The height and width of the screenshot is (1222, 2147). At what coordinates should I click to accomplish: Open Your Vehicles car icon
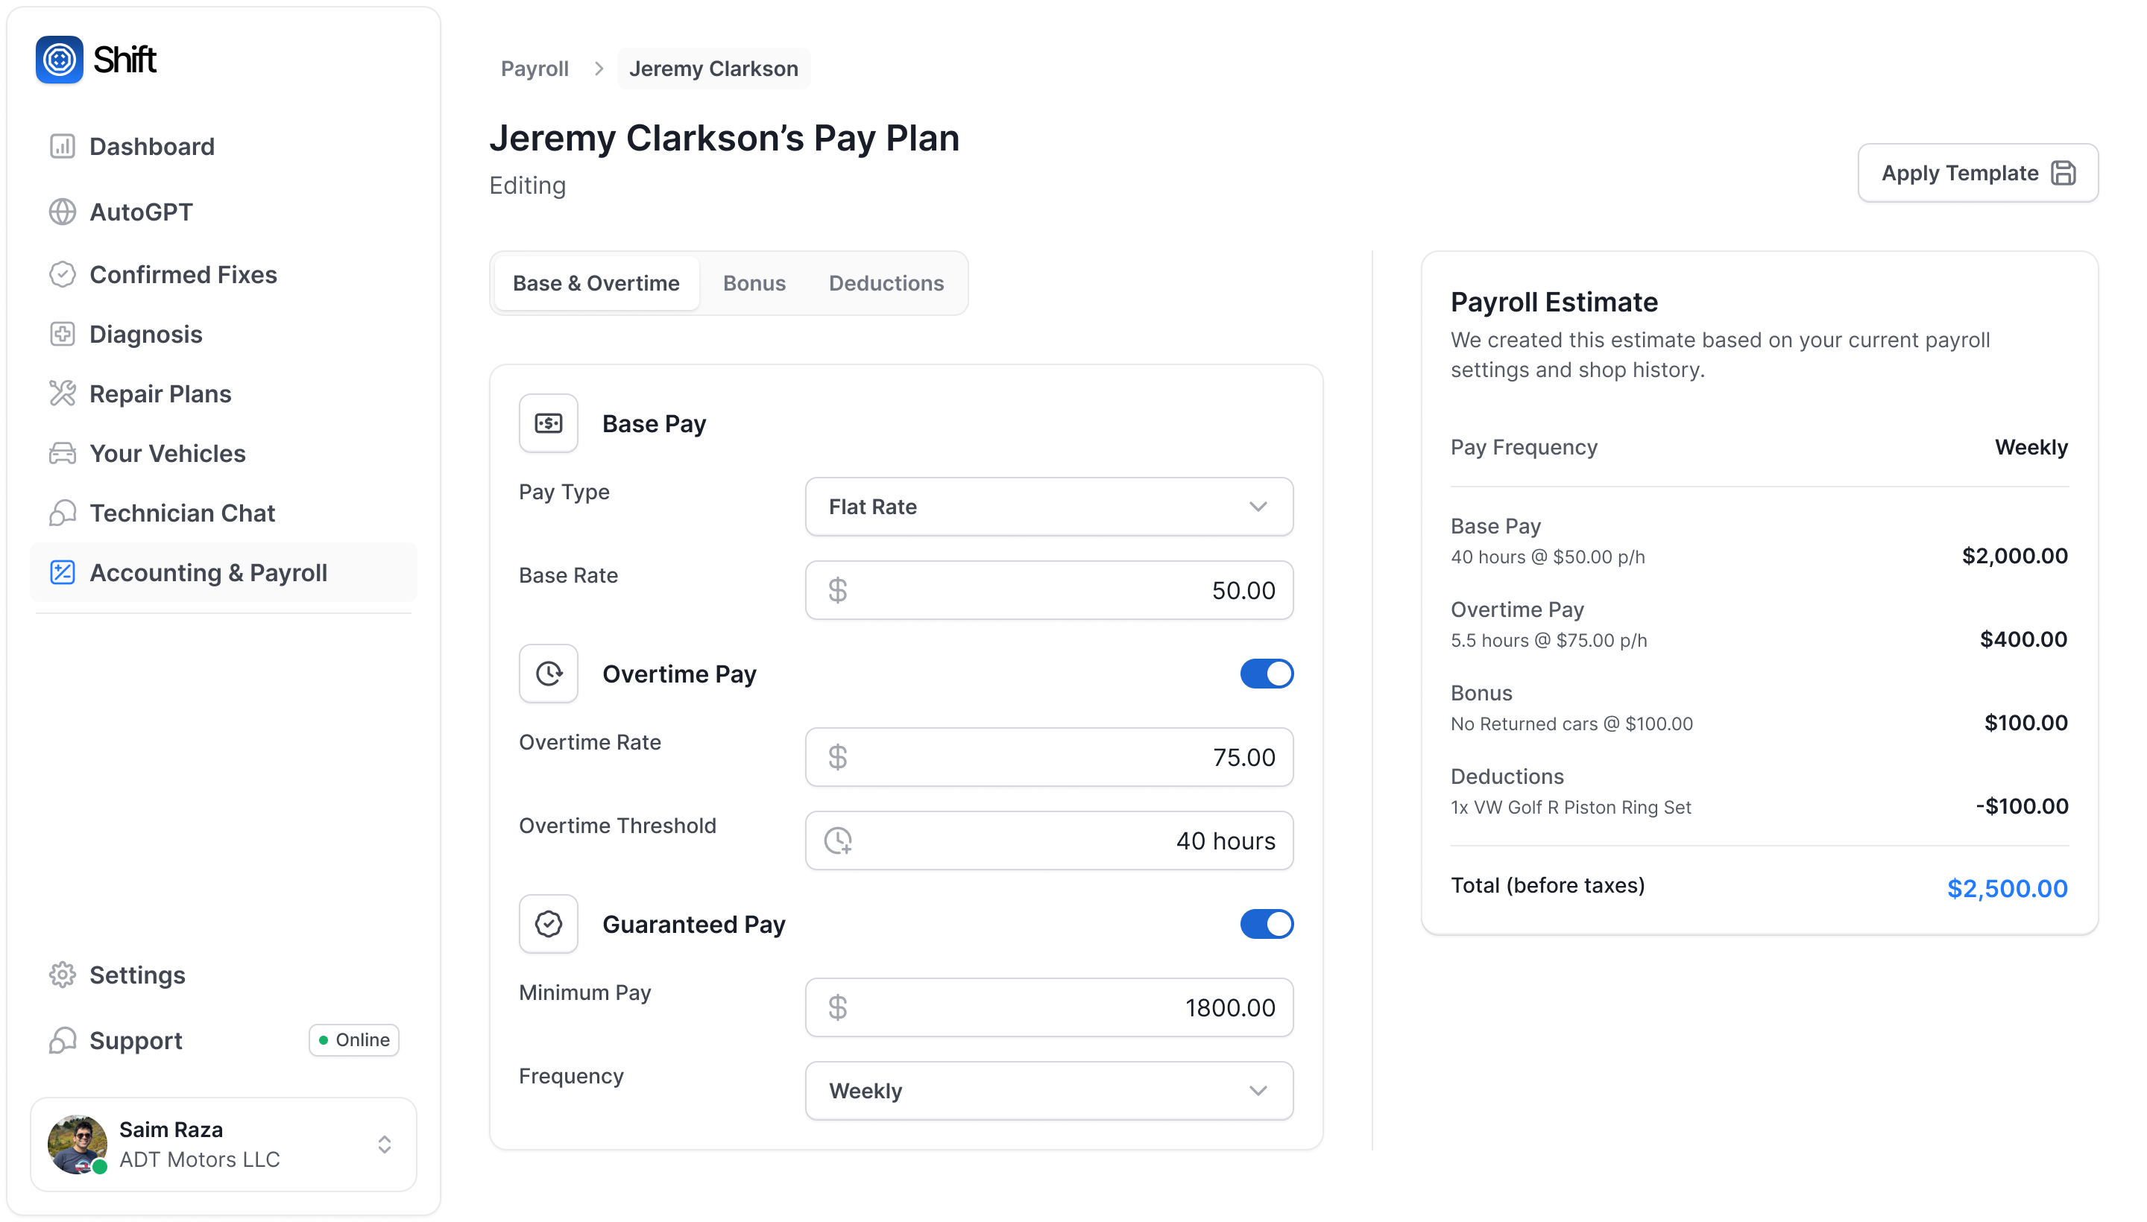[62, 453]
